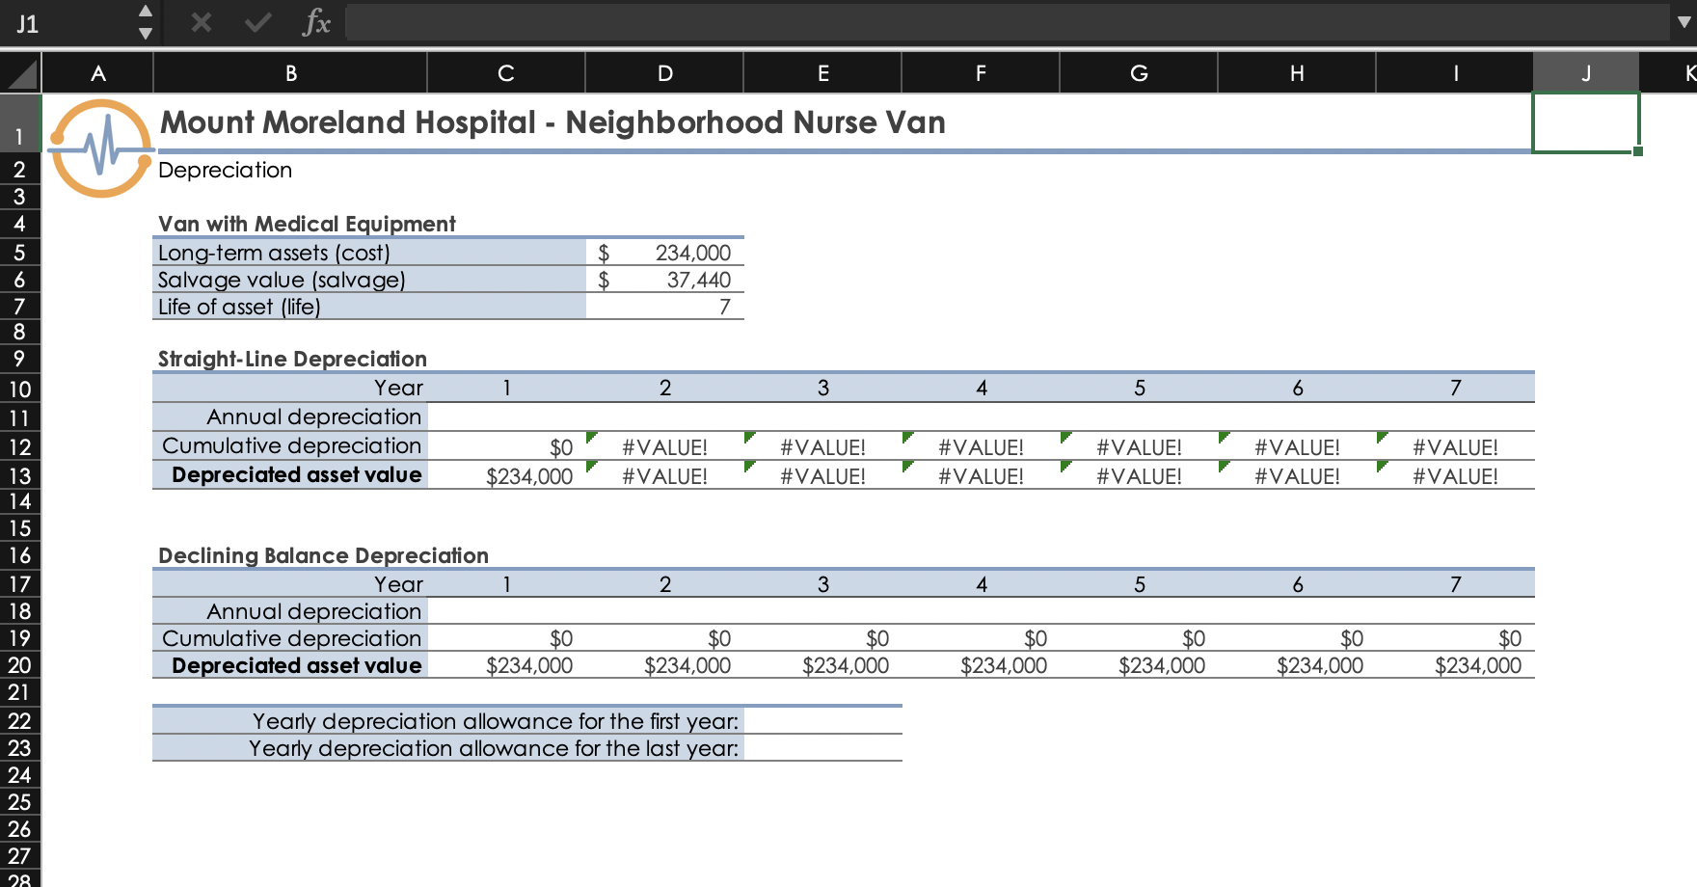Select row 5 header
The width and height of the screenshot is (1697, 887).
[19, 253]
